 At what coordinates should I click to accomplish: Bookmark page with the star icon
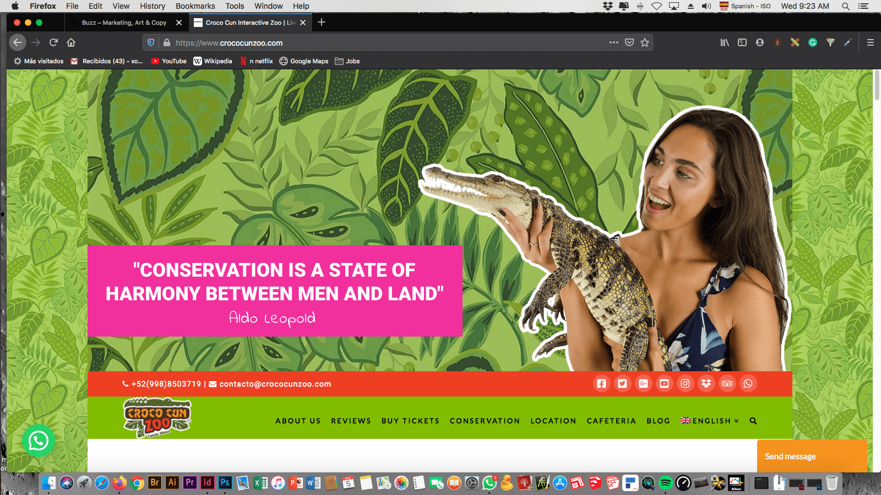click(645, 43)
